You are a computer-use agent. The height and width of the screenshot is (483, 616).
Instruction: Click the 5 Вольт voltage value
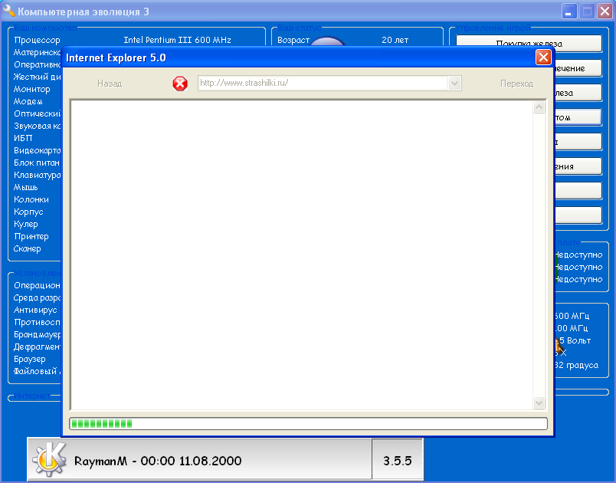click(575, 340)
